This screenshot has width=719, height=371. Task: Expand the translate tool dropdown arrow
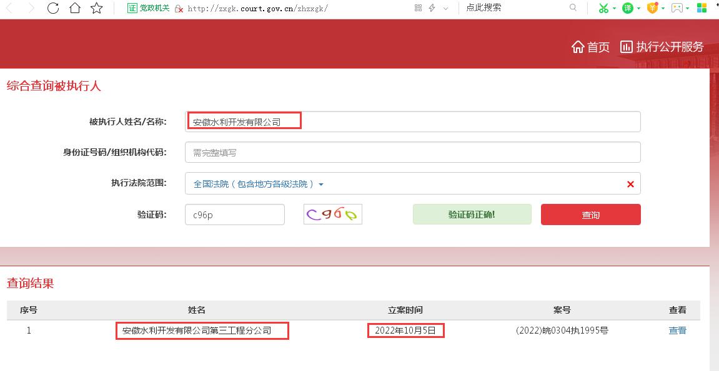[x=638, y=8]
